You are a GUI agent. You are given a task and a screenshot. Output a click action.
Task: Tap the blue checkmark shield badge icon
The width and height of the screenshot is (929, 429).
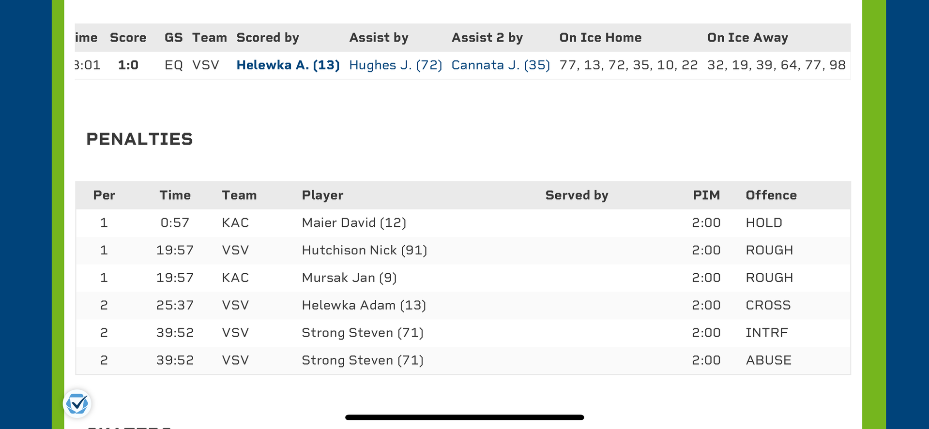click(x=77, y=403)
